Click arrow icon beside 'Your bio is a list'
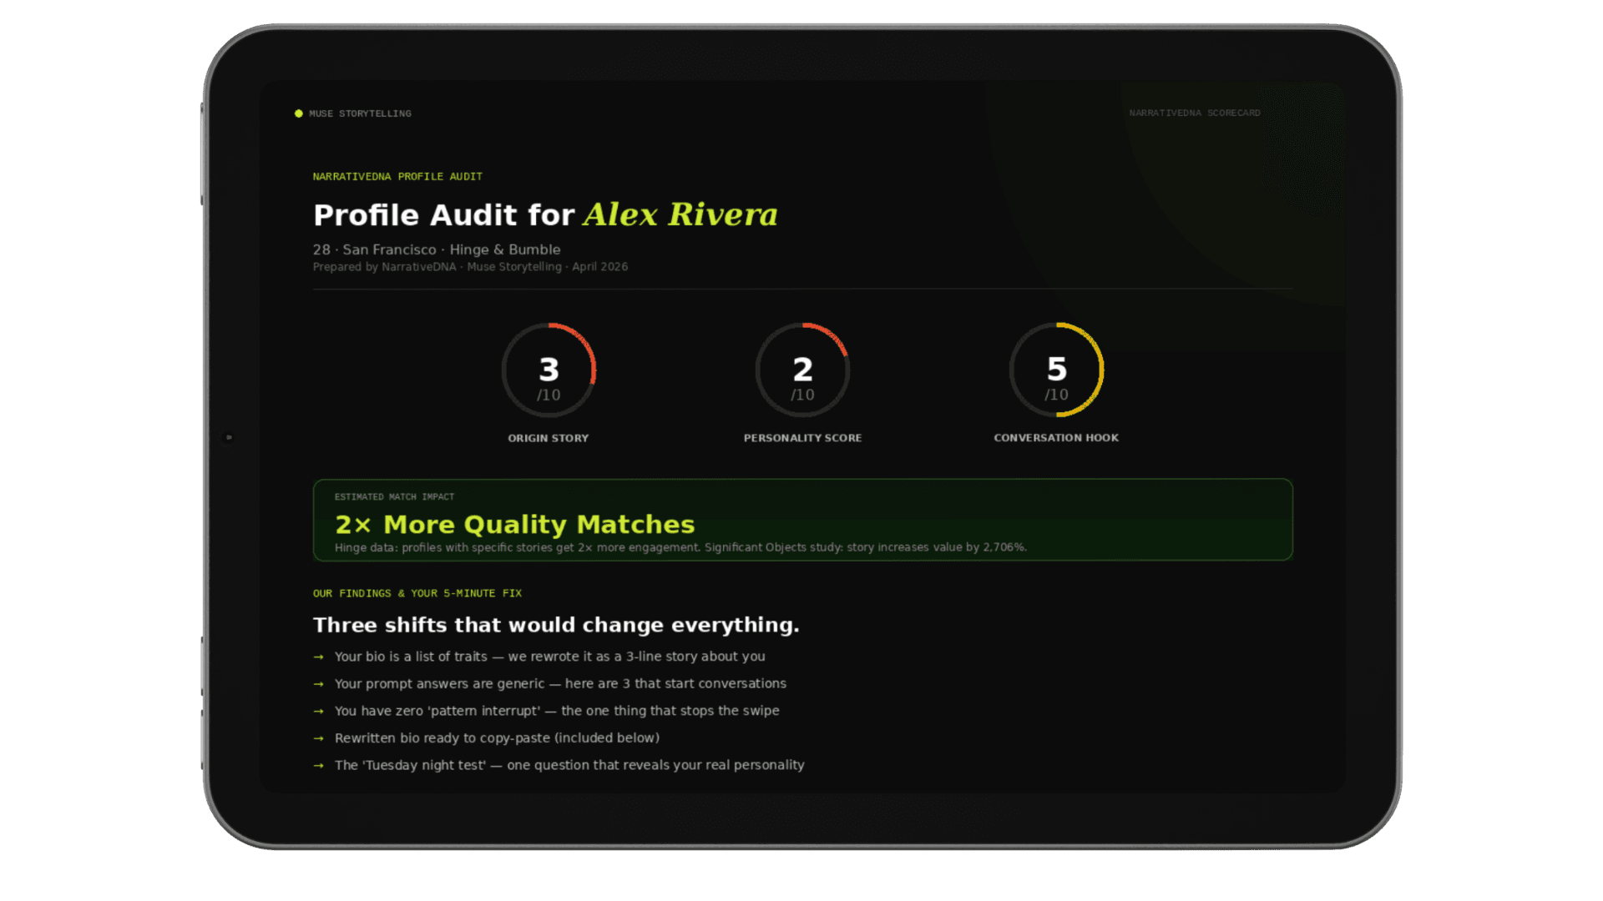Screen dimensions: 1603x901 click(x=318, y=657)
